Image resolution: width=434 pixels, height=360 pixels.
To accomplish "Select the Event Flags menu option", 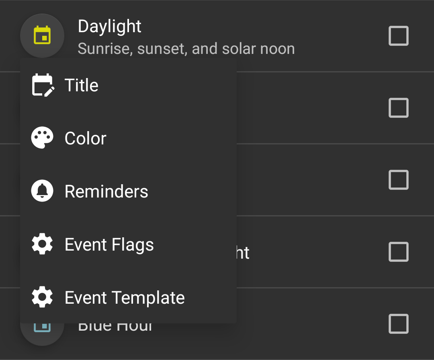I will point(109,245).
